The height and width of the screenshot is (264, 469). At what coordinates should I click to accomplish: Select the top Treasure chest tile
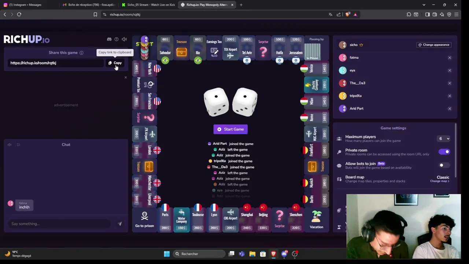181,48
